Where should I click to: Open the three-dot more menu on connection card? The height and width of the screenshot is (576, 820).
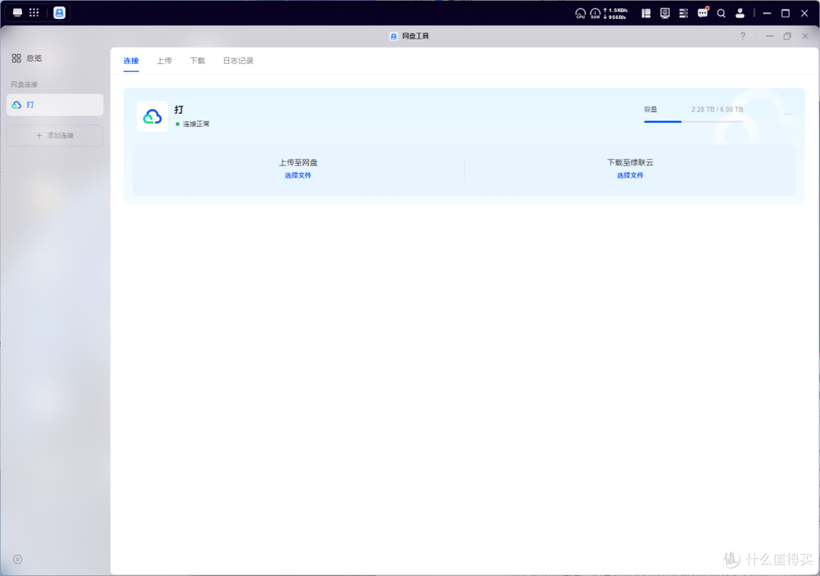point(787,114)
